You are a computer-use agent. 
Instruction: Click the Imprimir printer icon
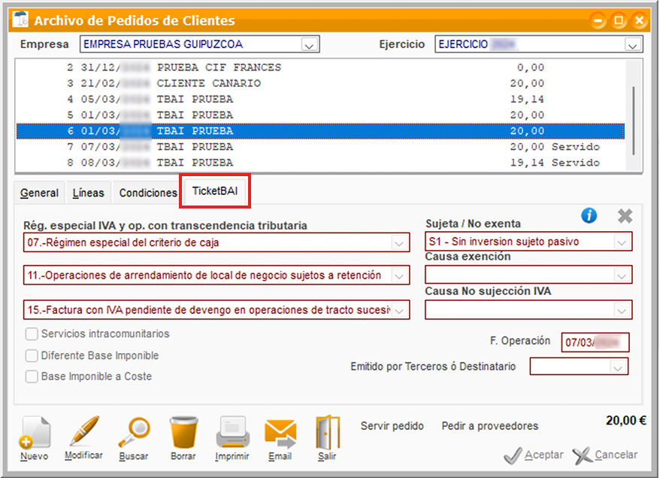(232, 433)
